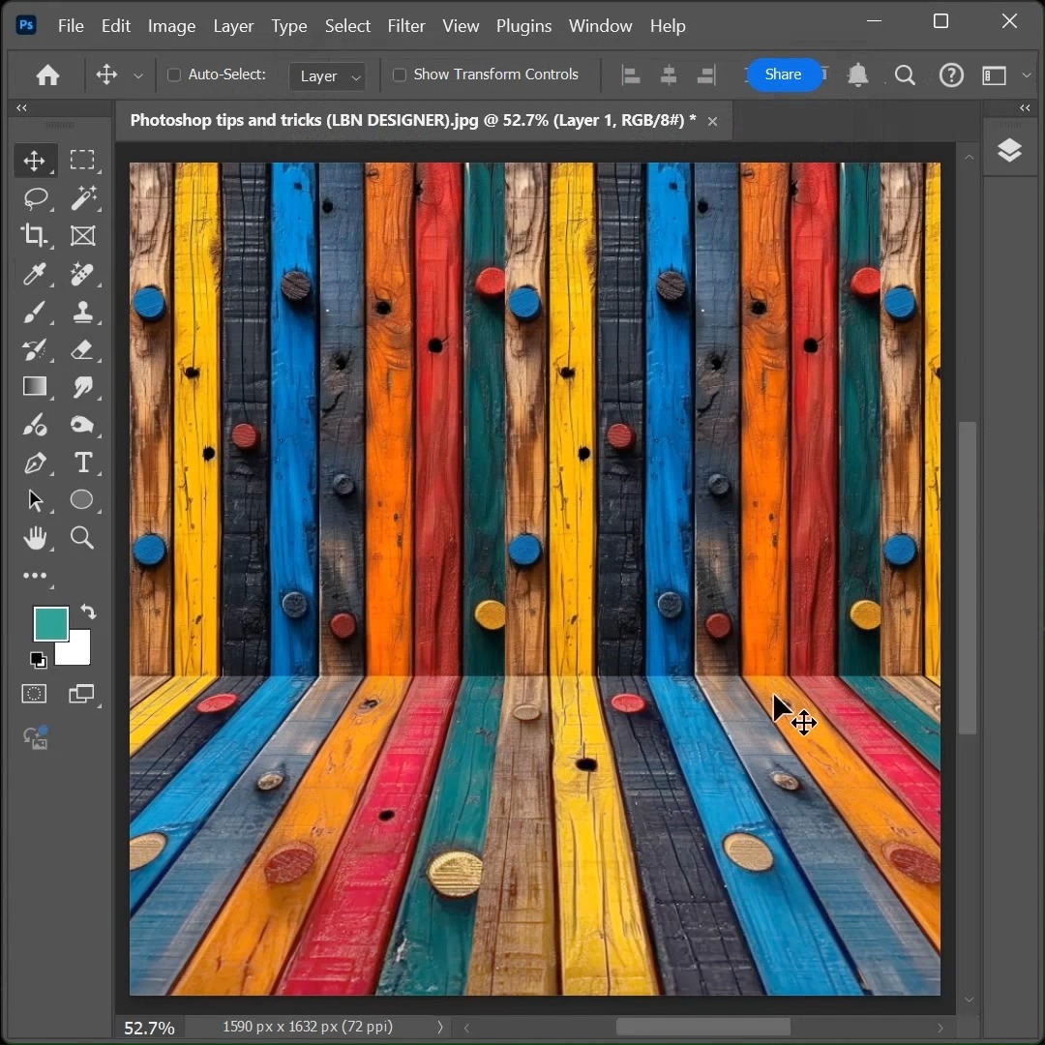Image resolution: width=1045 pixels, height=1045 pixels.
Task: Select the Eyedropper tool
Action: 34,274
